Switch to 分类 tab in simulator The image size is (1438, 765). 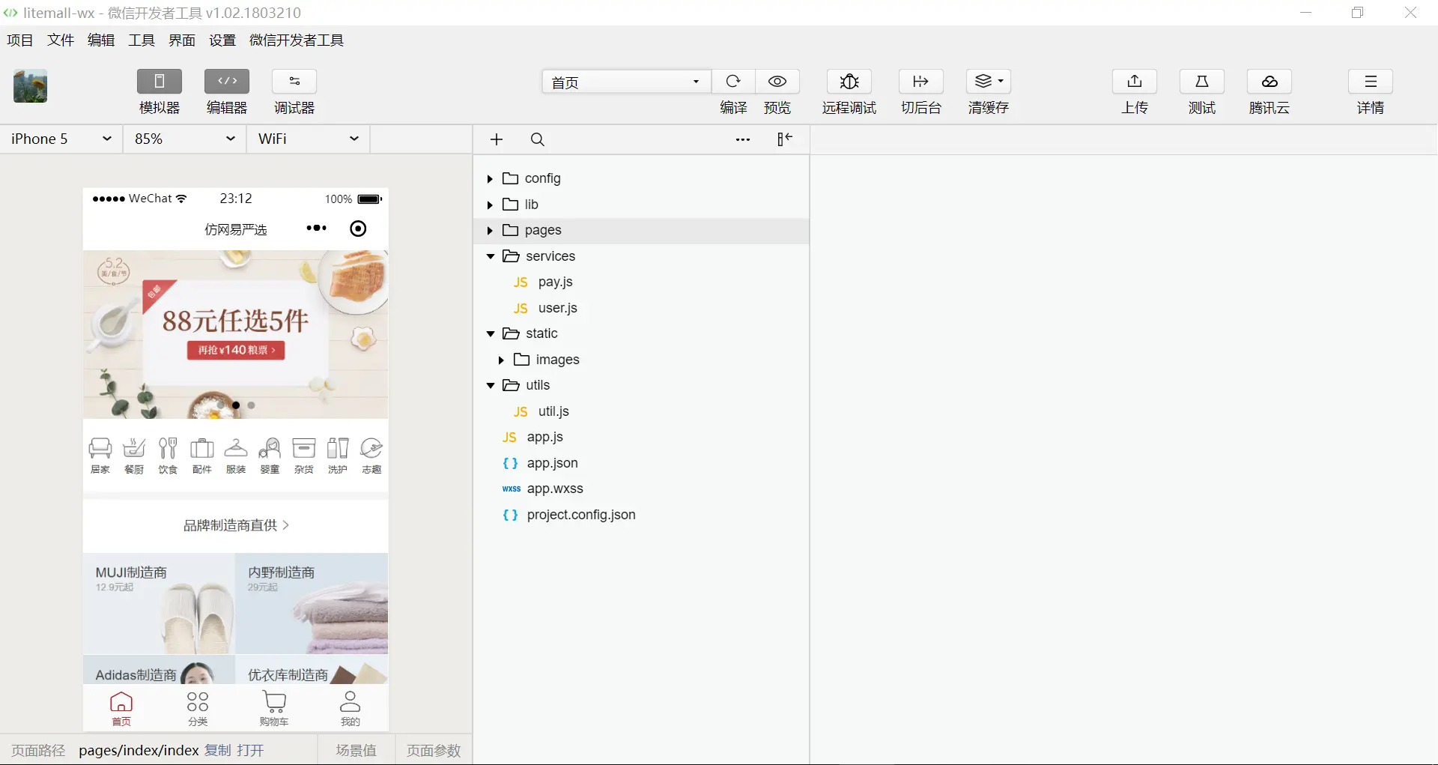[198, 709]
